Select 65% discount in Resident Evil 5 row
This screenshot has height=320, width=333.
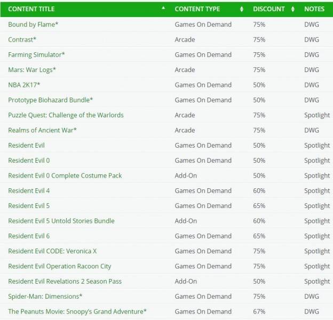(x=259, y=206)
